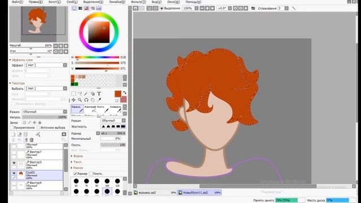361x203 pixels.
Task: Open the Фильтр menu
Action: coord(138,2)
